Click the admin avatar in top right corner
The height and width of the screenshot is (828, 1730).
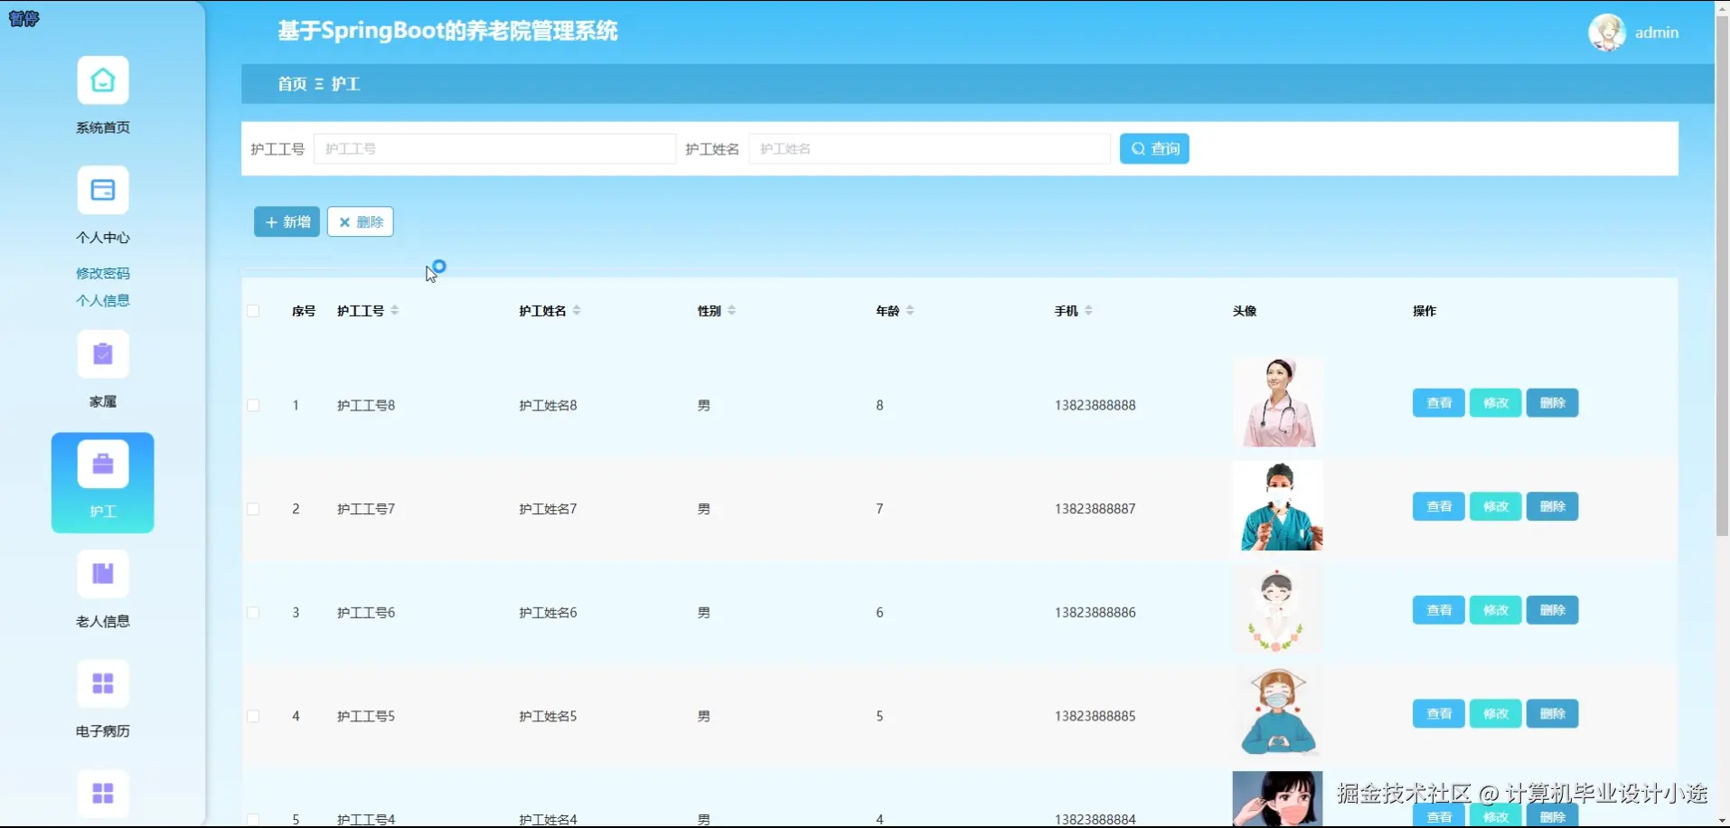click(x=1609, y=32)
